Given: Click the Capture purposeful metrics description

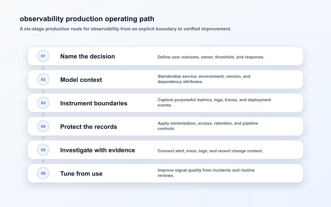Looking at the screenshot, I should coord(214,102).
